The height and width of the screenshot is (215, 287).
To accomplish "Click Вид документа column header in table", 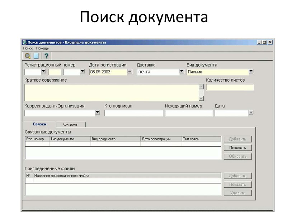I will 116,139.
